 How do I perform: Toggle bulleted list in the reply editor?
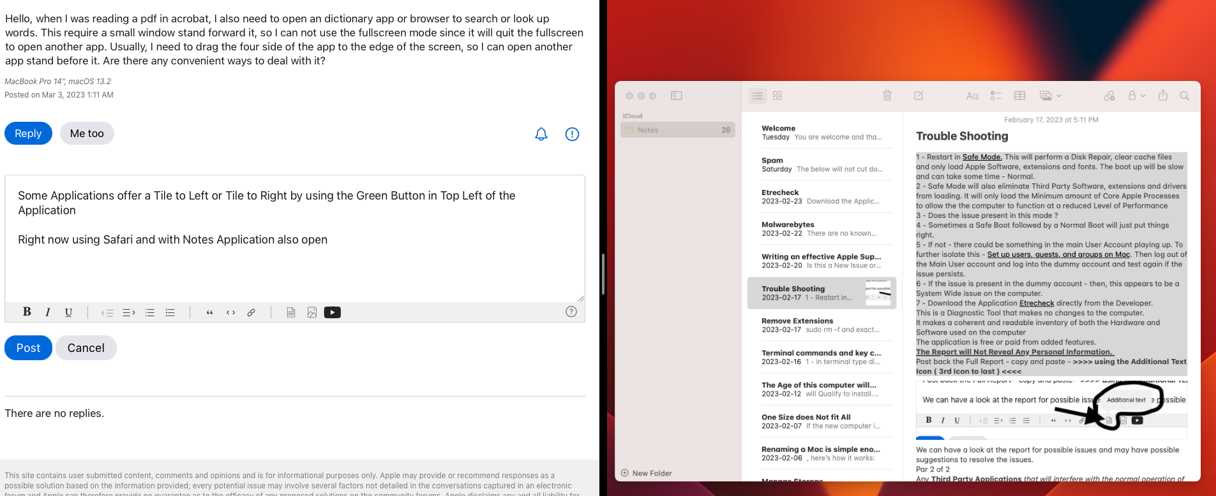coord(170,312)
